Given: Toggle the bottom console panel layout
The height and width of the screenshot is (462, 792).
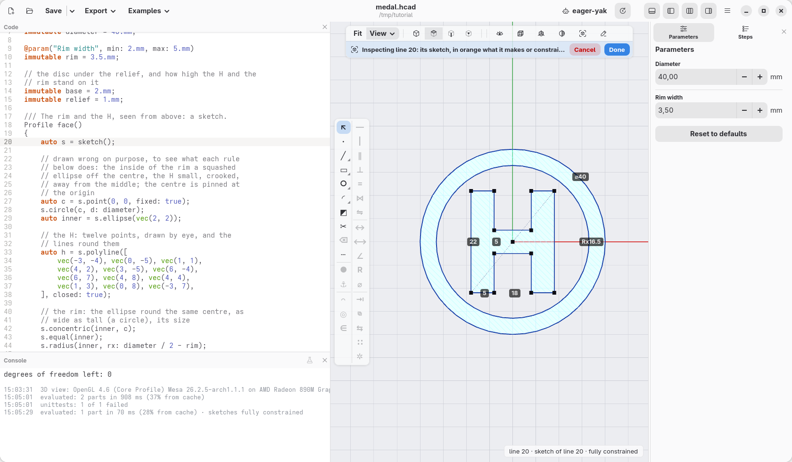Looking at the screenshot, I should [652, 11].
